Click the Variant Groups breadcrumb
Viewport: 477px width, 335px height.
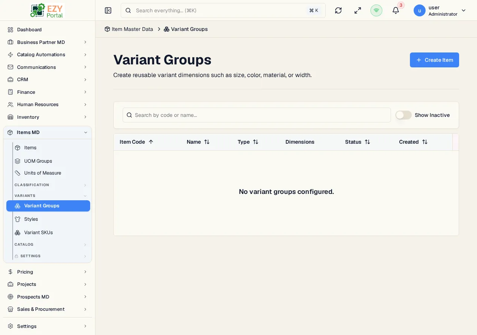point(186,29)
